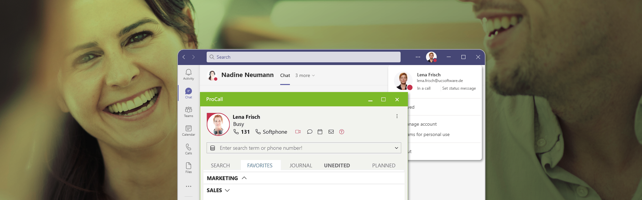Minimize the Teams window
Viewport: 642px width, 200px height.
[449, 57]
